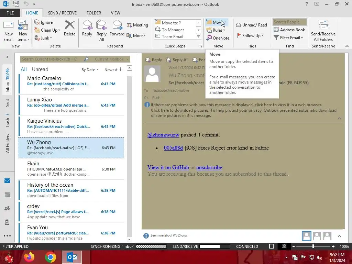This screenshot has height=264, width=352.
Task: Open the By Date arrangement dropdown
Action: [x=90, y=70]
